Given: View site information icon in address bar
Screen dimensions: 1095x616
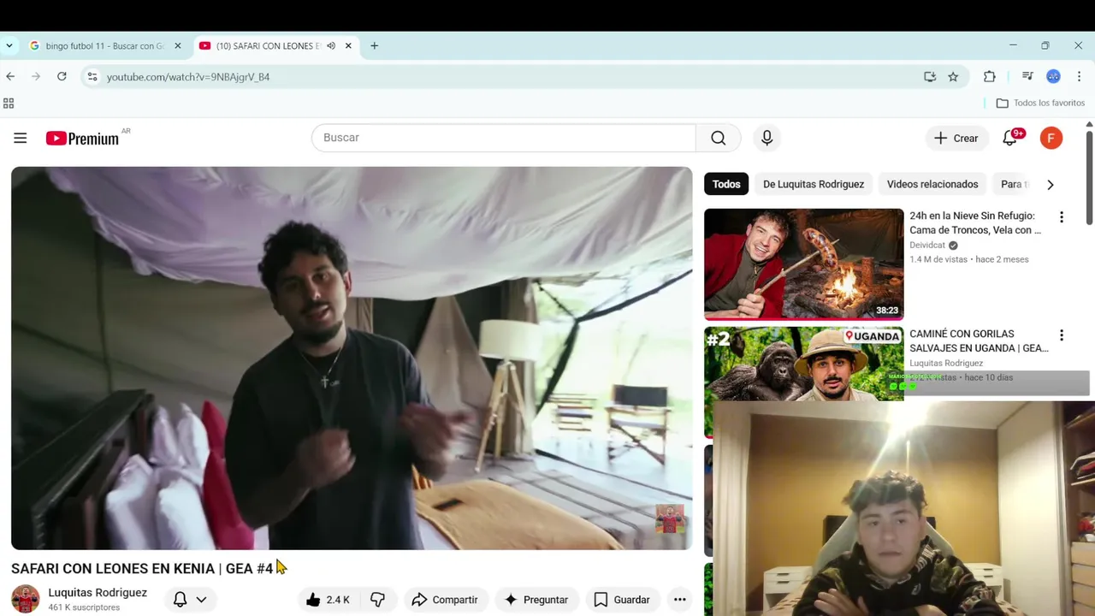Looking at the screenshot, I should tap(92, 77).
